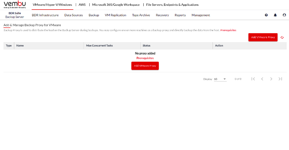Image resolution: width=289 pixels, height=150 pixels.
Task: Open the Reports menu
Action: [180, 15]
